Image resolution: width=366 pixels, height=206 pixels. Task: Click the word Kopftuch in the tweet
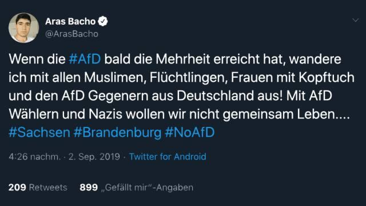tap(327, 78)
